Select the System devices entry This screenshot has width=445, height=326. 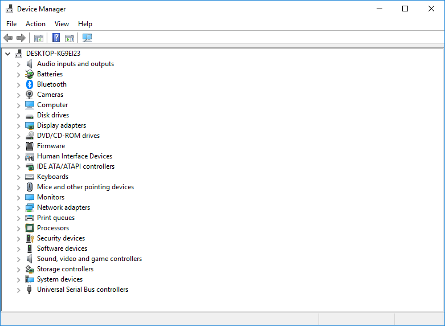(x=60, y=279)
